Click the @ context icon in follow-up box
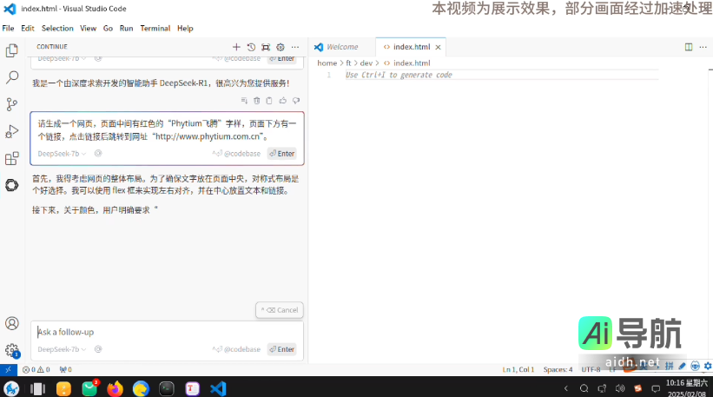The image size is (713, 397). tap(98, 349)
